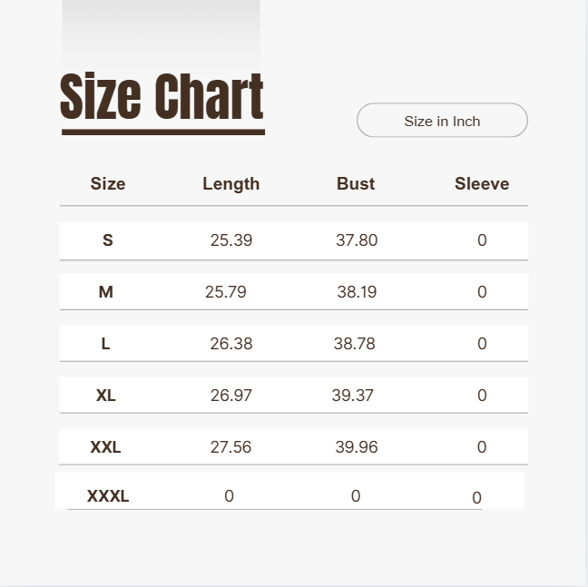Click the 38.78 bust value
Image resolution: width=588 pixels, height=587 pixels.
coord(354,344)
